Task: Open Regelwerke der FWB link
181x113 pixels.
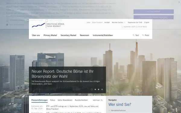Action: (x=135, y=22)
